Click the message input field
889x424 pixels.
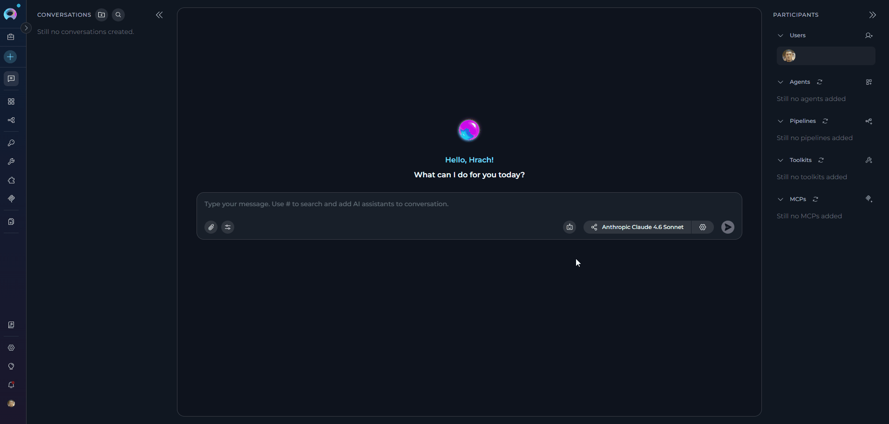click(x=469, y=204)
